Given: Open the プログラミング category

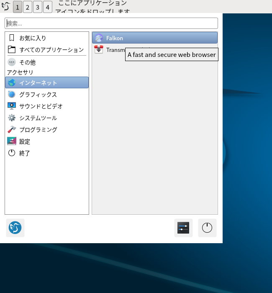Looking at the screenshot, I should click(47, 129).
